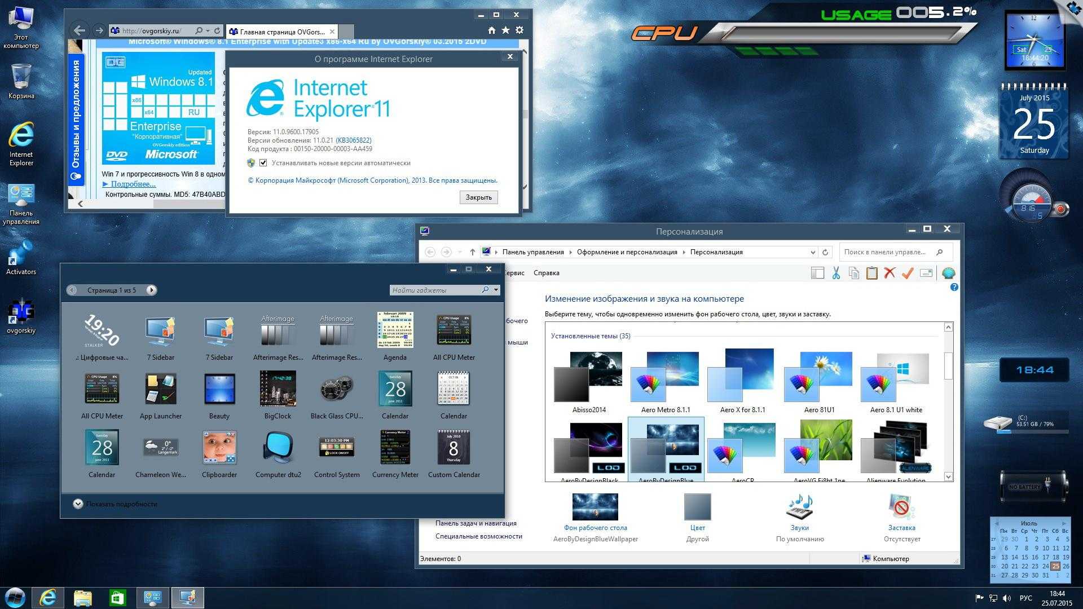This screenshot has height=609, width=1083.
Task: Open the Справка menu
Action: [546, 273]
